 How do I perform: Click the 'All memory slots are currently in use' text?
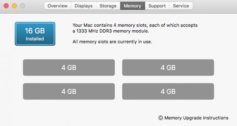(112, 42)
